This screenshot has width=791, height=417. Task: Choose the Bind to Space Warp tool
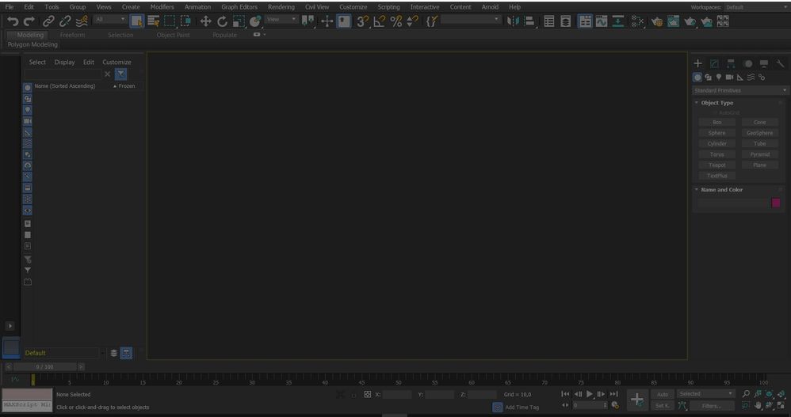point(82,21)
